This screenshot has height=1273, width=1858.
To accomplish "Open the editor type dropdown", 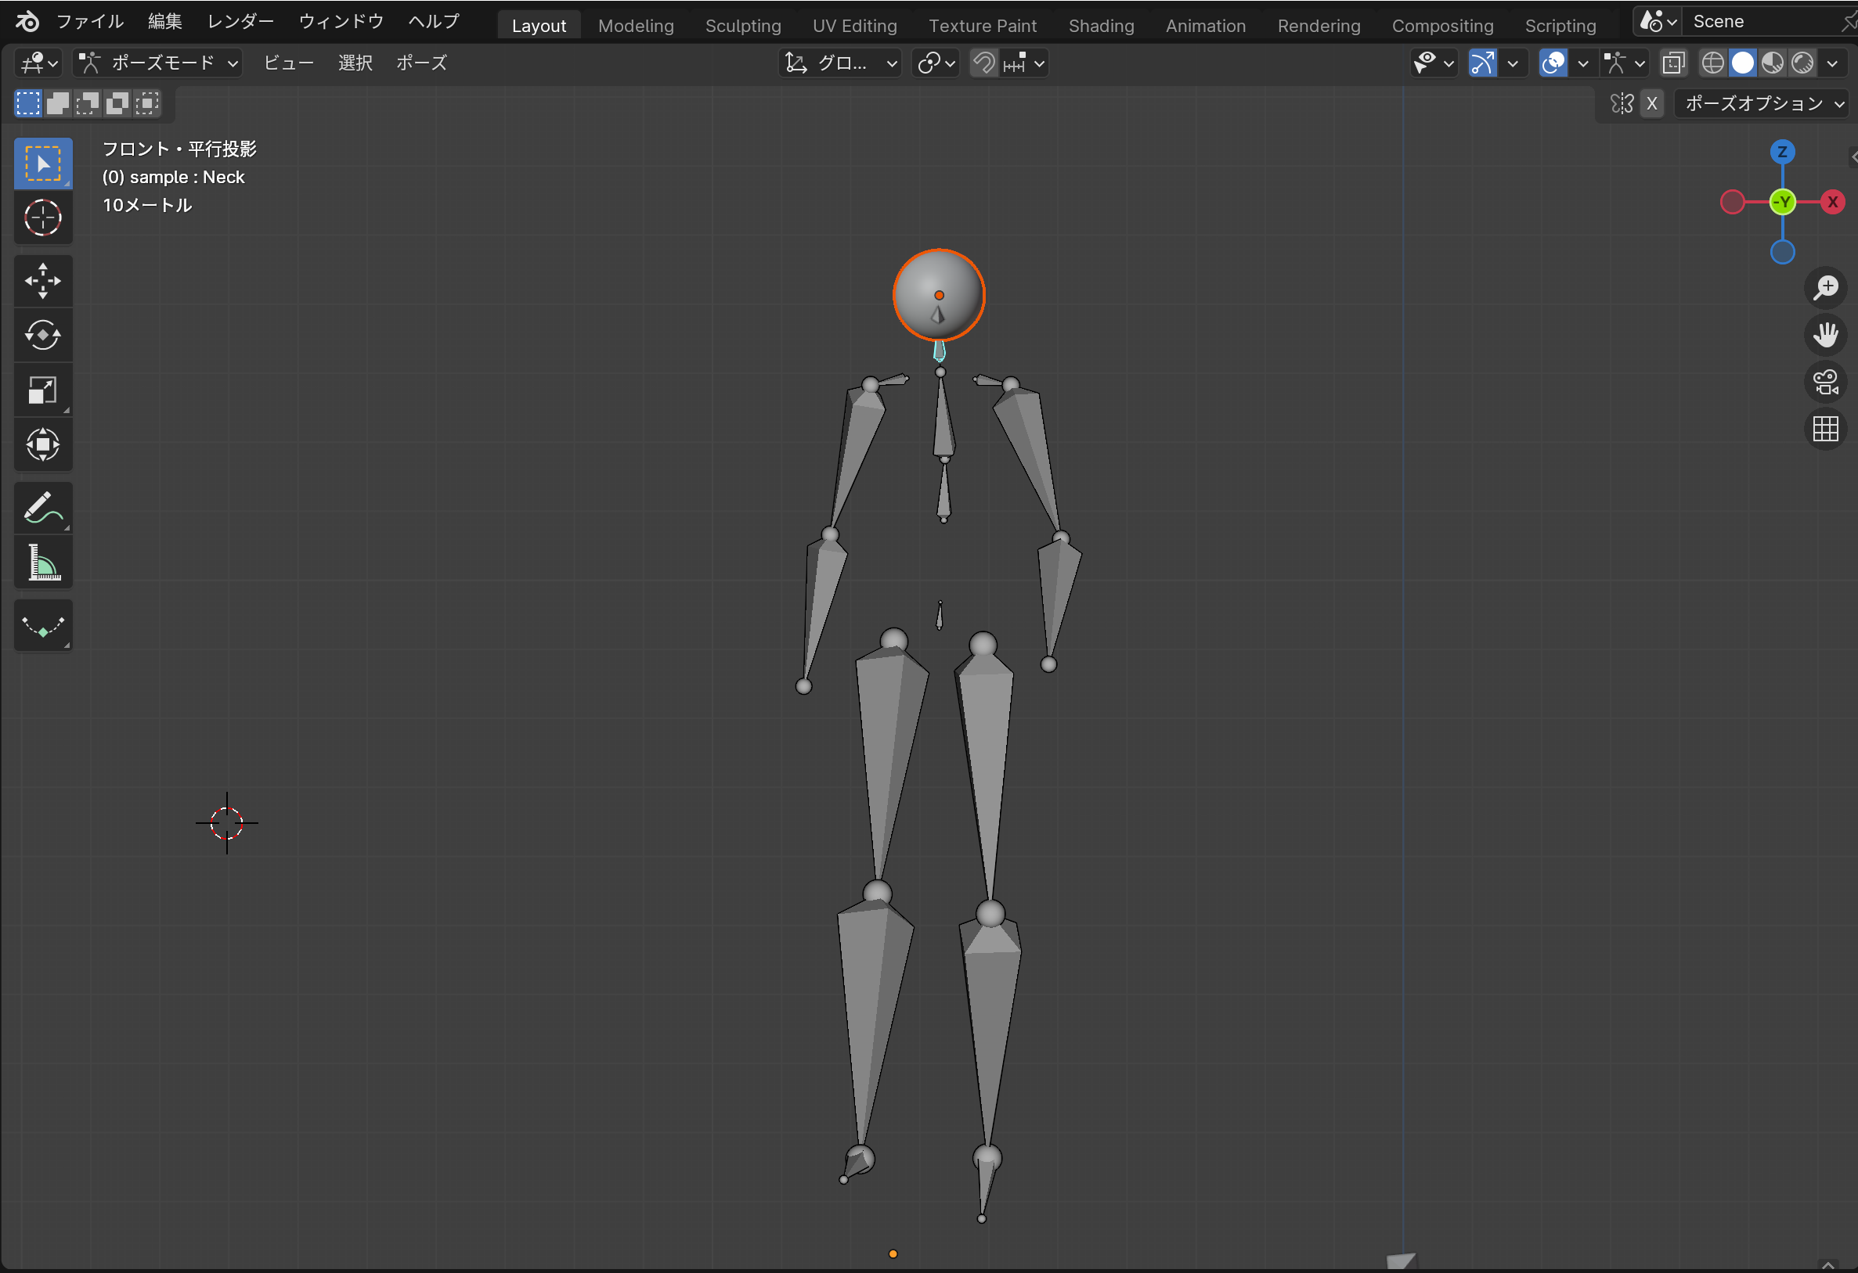I will pos(40,63).
